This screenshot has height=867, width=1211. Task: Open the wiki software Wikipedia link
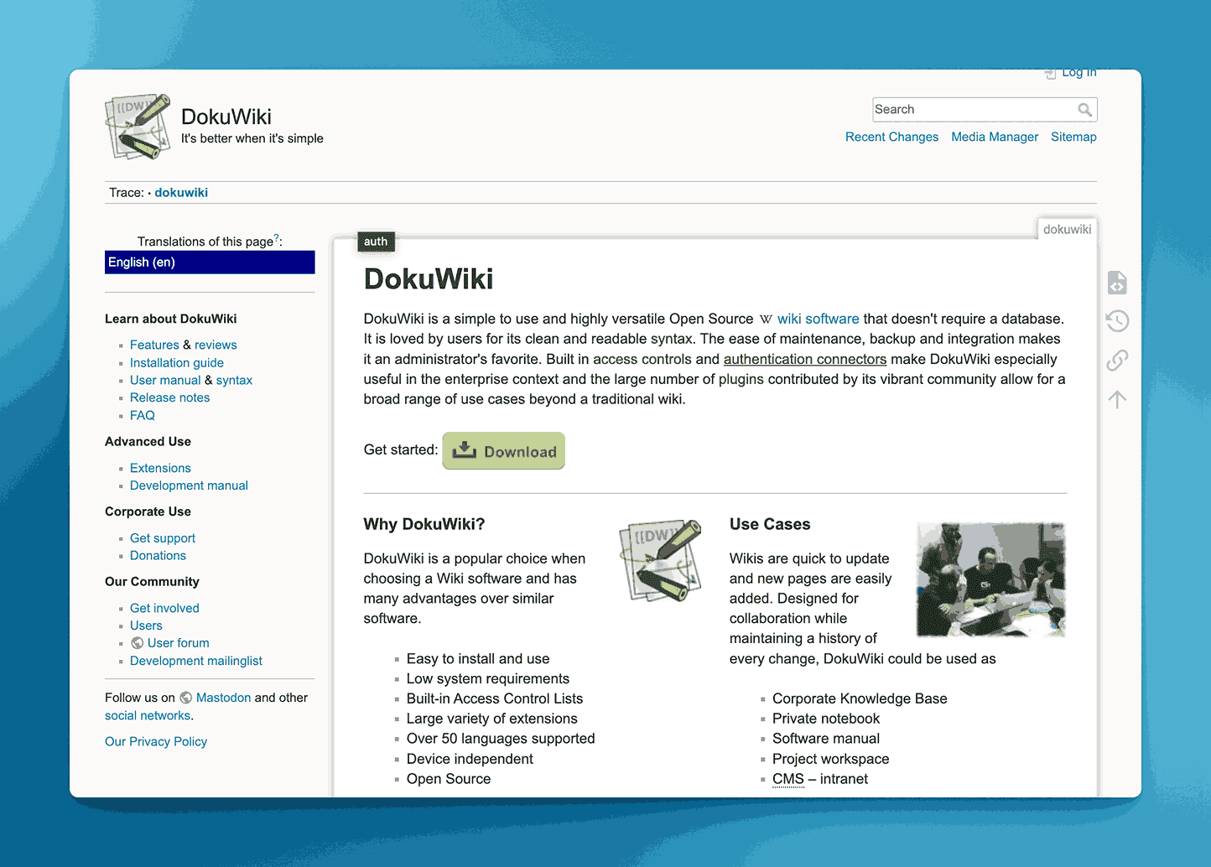[x=818, y=319]
